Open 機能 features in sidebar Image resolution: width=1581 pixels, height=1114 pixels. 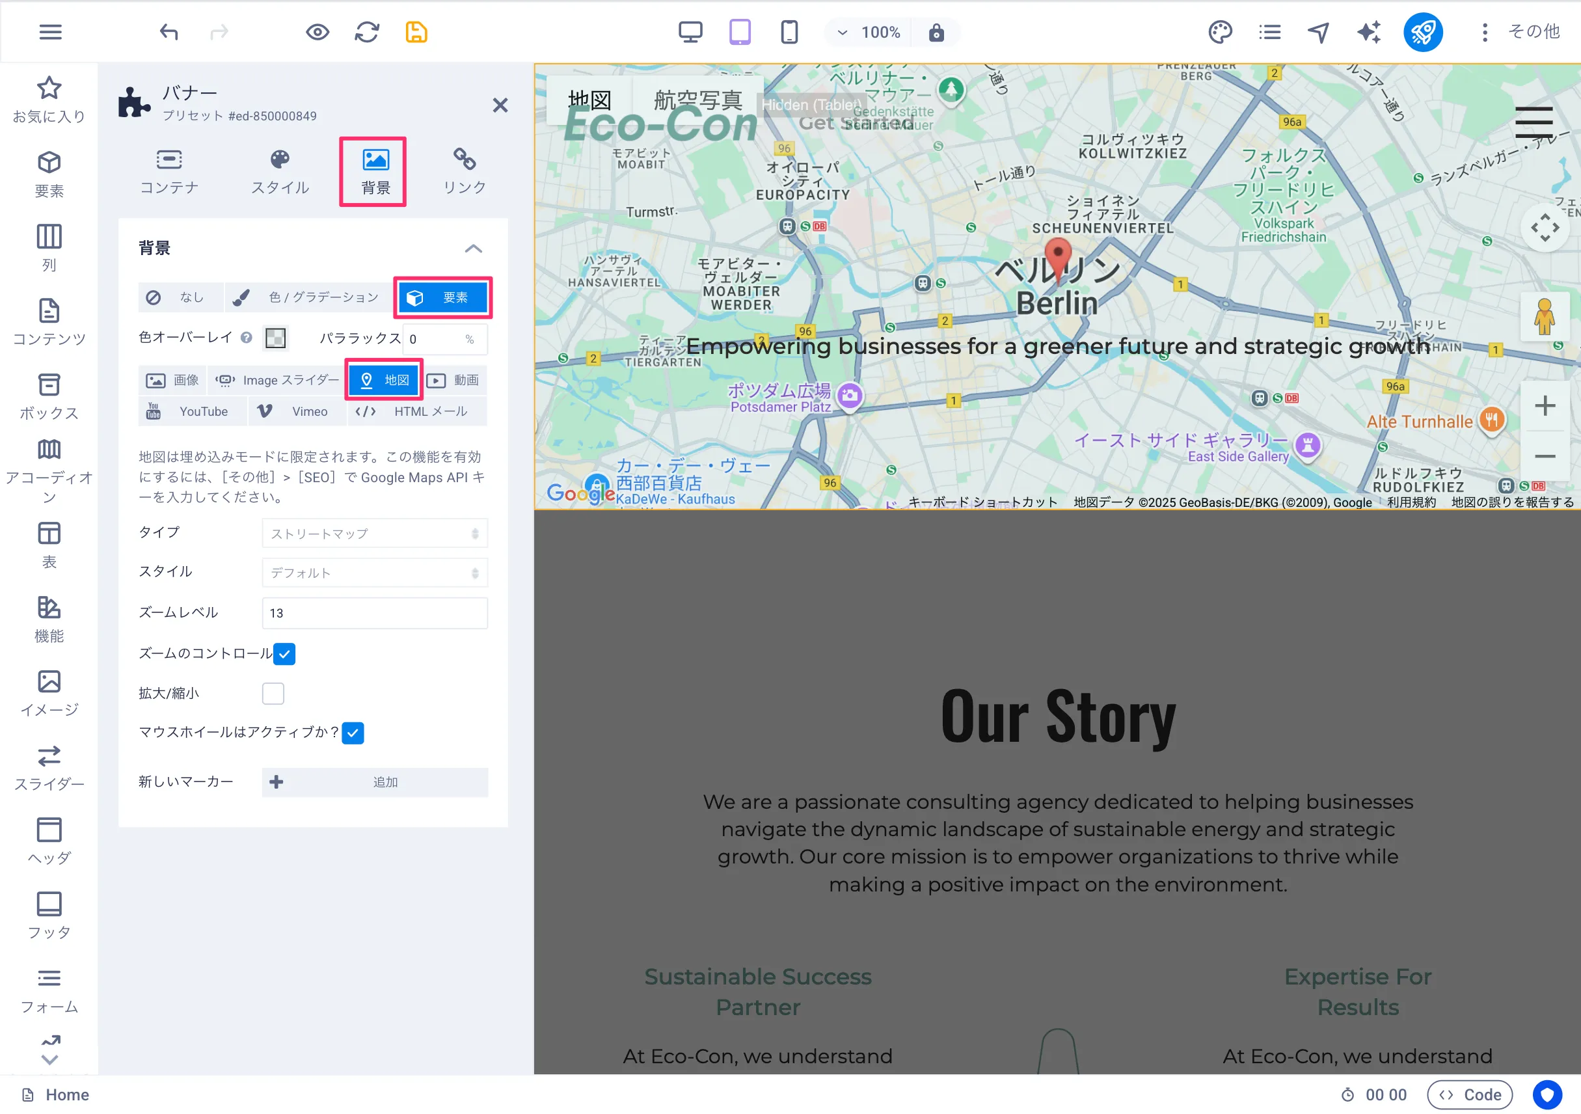click(x=49, y=619)
